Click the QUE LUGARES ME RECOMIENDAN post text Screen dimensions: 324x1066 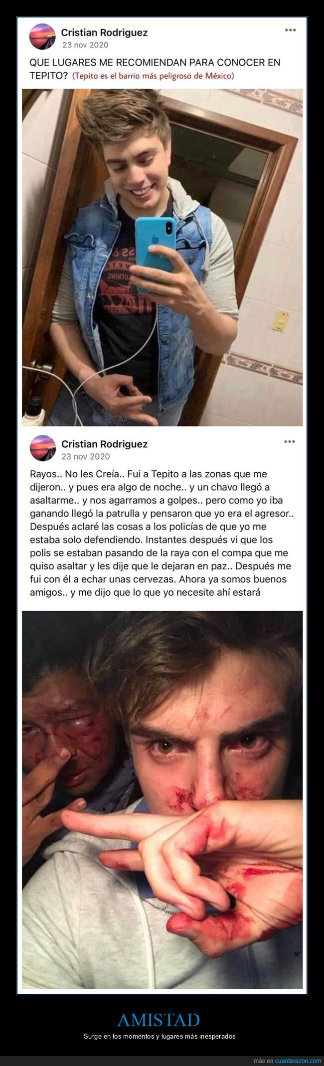155,69
